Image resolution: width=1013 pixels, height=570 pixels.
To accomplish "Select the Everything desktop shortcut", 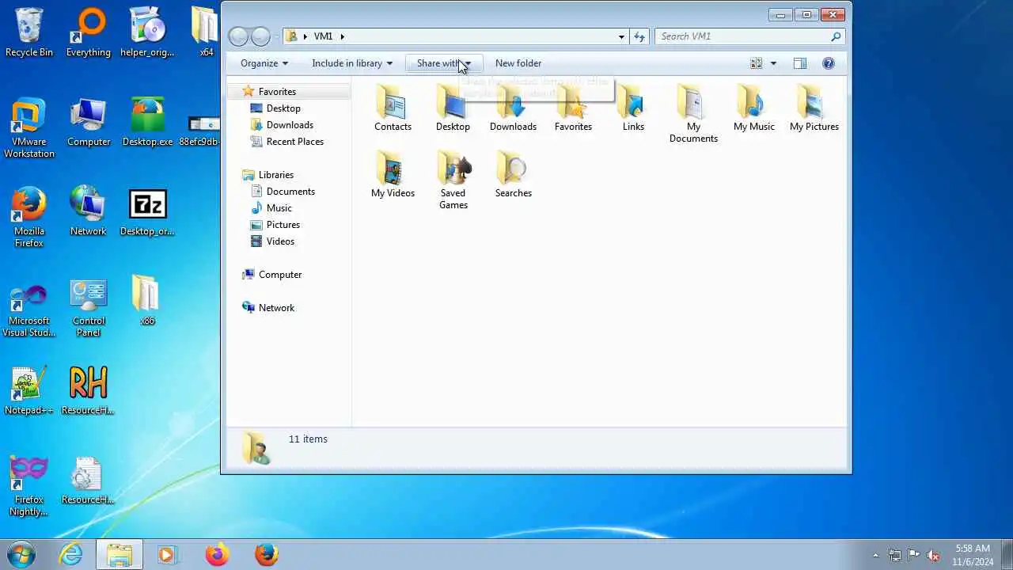I will (89, 33).
